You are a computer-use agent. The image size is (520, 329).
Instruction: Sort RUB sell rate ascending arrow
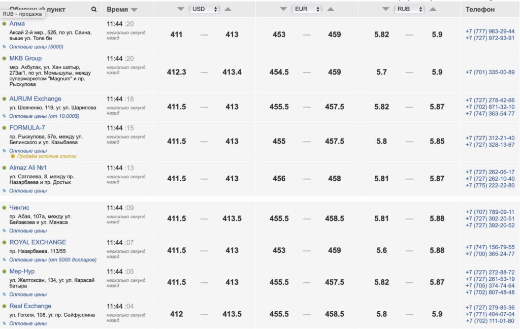[433, 9]
